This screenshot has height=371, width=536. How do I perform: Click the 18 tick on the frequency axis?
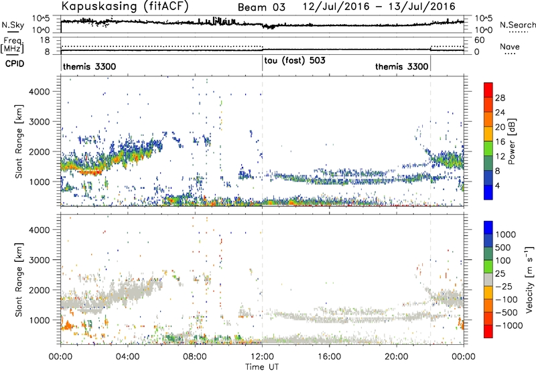tap(45, 40)
